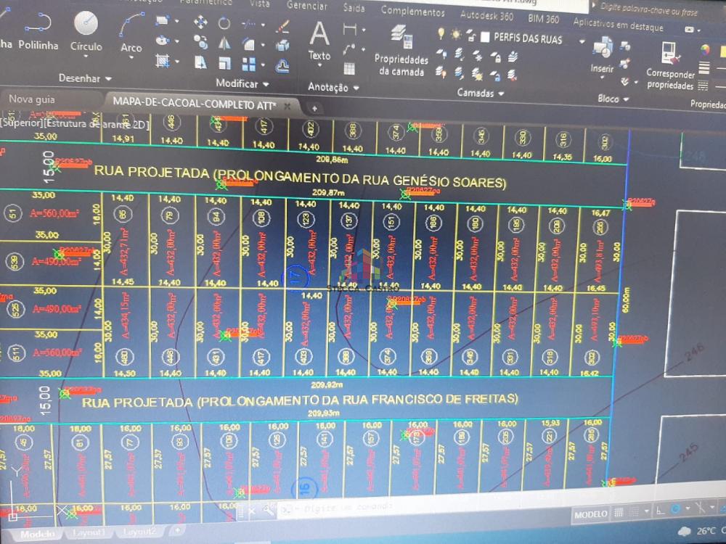Click the linear dimension tool icon
This screenshot has height=544, width=726.
pyautogui.click(x=350, y=30)
